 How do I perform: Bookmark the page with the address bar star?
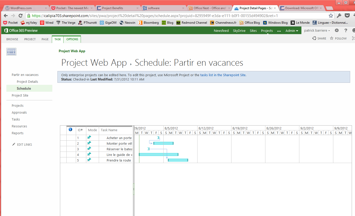tap(331, 16)
